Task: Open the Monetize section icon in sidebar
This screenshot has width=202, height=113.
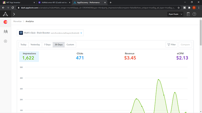Action: coord(5,22)
